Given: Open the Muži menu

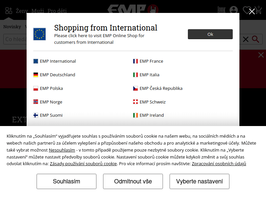Looking at the screenshot, I should [x=38, y=11].
